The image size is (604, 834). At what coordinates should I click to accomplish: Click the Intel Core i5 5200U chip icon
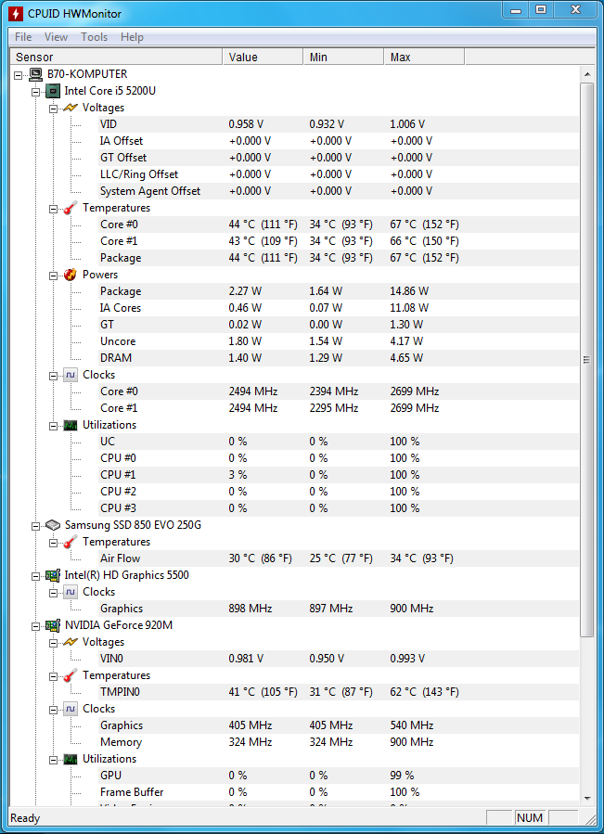click(53, 91)
